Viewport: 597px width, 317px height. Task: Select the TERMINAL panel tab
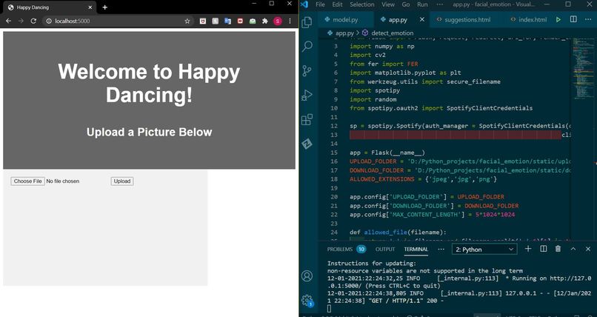click(x=416, y=250)
